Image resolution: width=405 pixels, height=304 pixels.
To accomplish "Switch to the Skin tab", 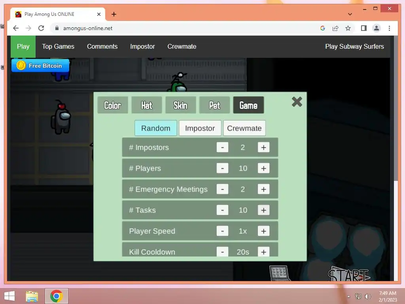I will 180,105.
